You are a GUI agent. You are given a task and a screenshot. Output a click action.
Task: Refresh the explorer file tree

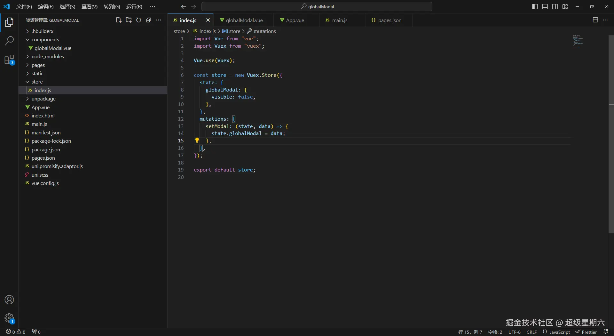(x=138, y=20)
